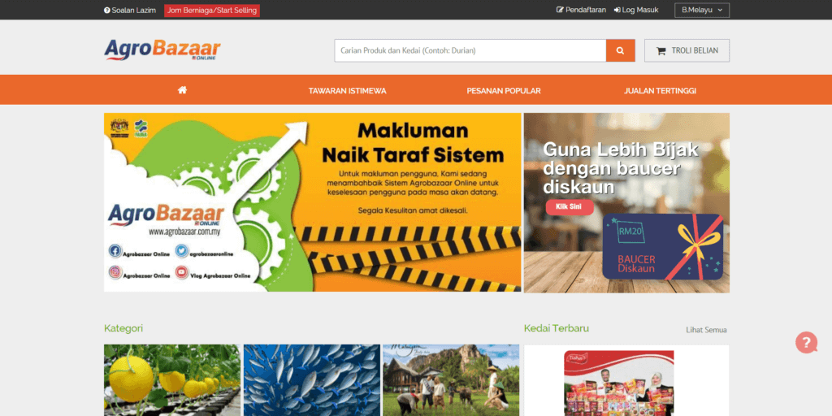Click the Twitter icon in the banner

click(181, 250)
